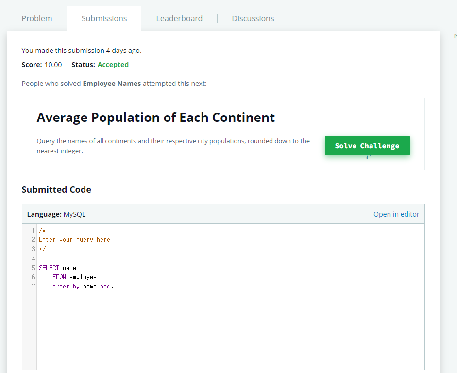Click the Solve Challenge button

click(x=367, y=146)
